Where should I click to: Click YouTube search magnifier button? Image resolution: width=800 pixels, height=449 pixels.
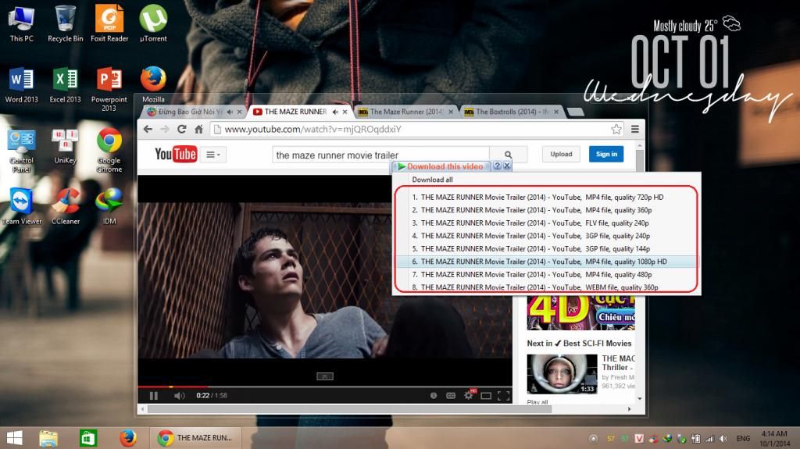(x=508, y=154)
